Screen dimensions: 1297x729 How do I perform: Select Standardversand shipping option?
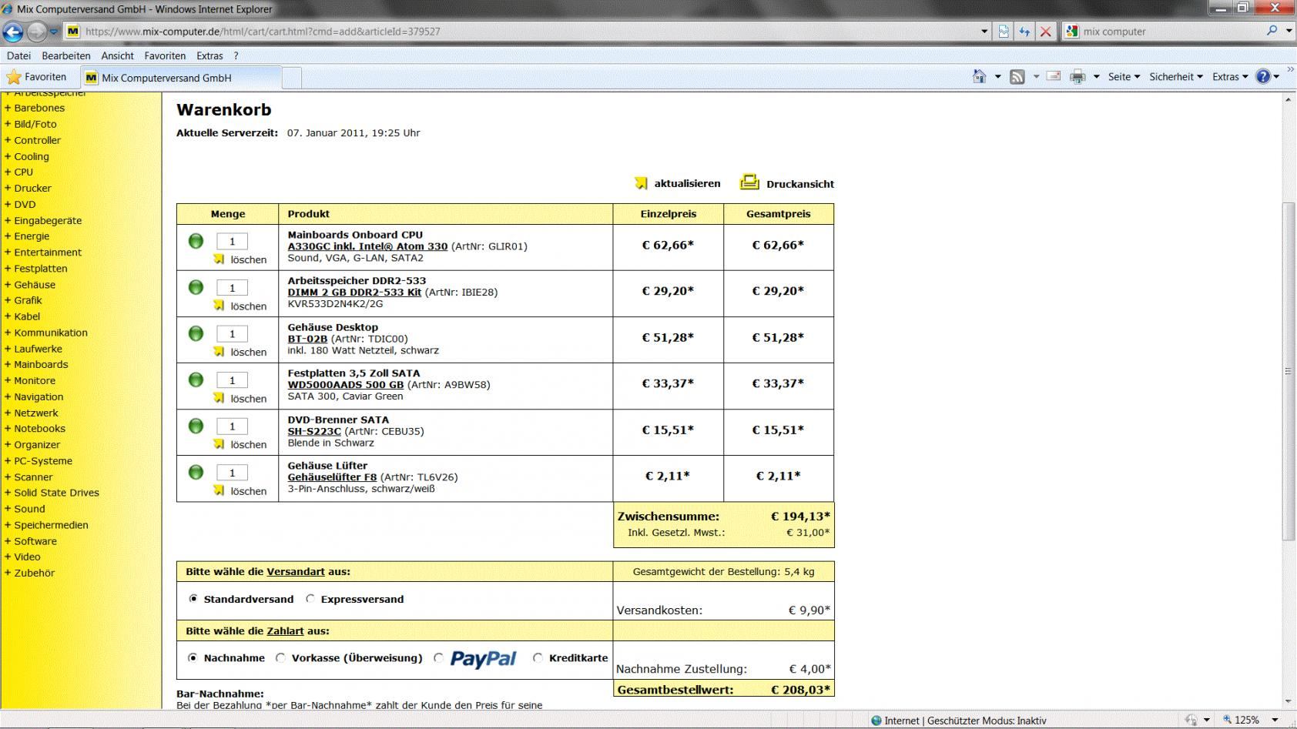(193, 598)
